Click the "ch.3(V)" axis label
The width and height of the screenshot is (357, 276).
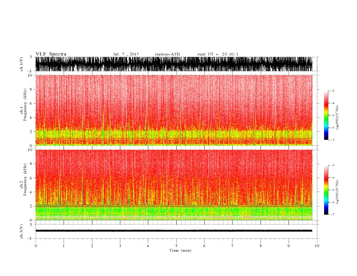22,232
